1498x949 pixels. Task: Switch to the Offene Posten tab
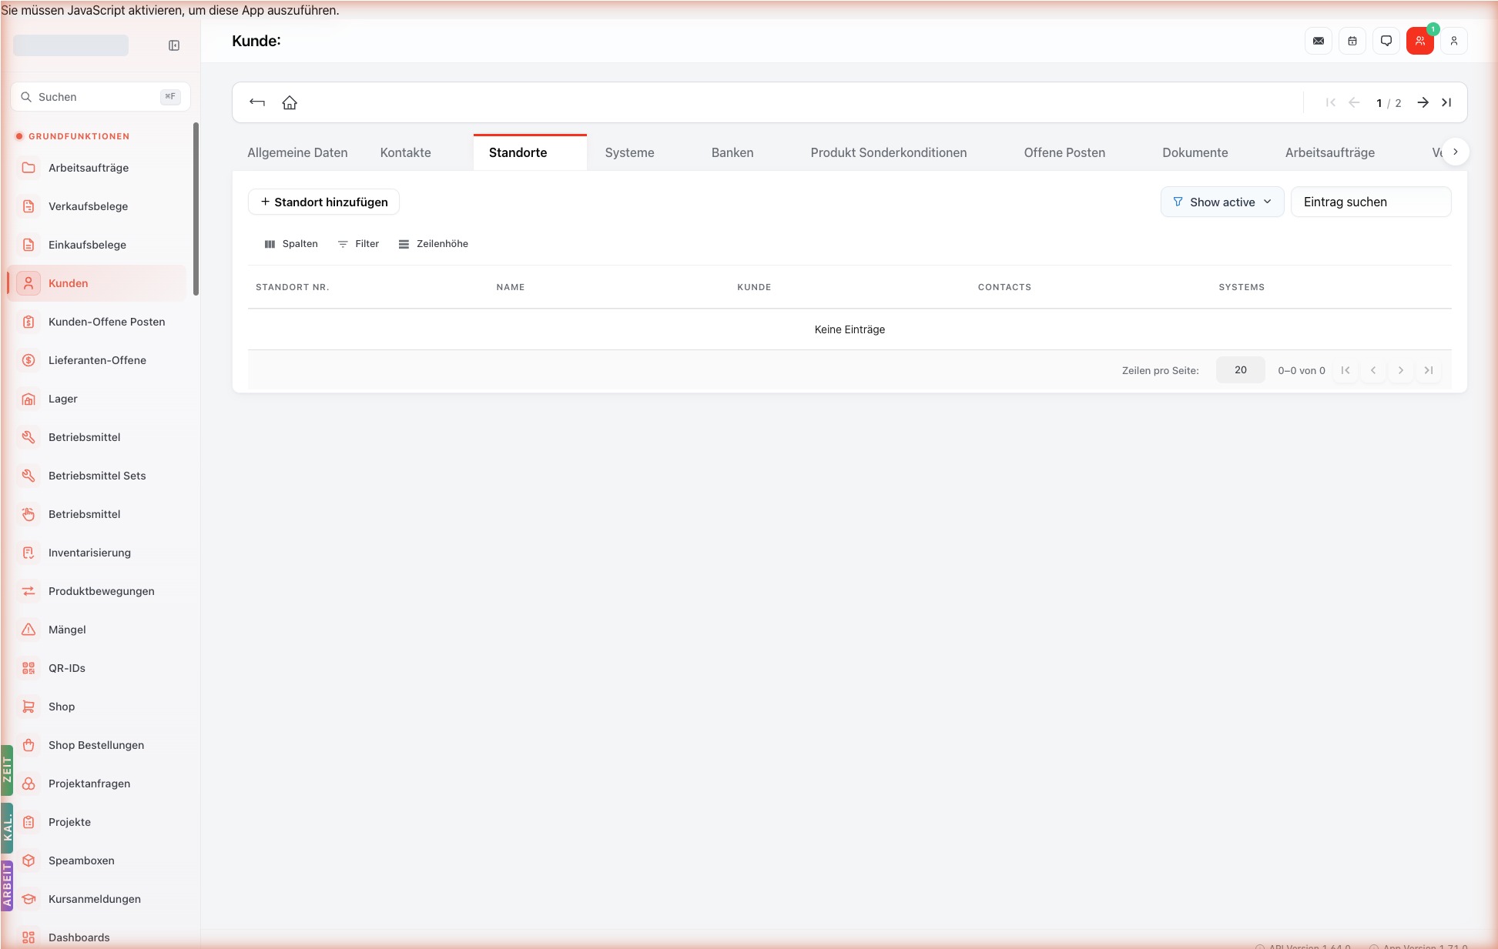point(1064,152)
